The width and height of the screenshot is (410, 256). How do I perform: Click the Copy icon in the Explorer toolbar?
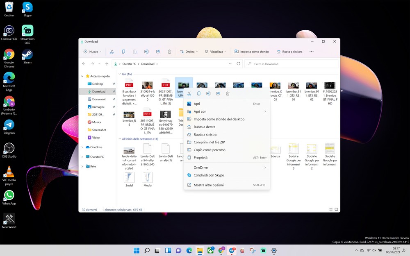pos(123,52)
